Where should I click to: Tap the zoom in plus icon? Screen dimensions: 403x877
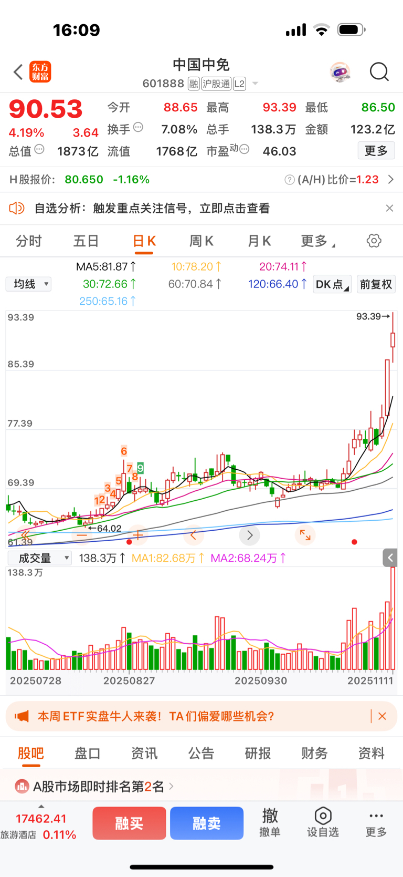point(138,535)
